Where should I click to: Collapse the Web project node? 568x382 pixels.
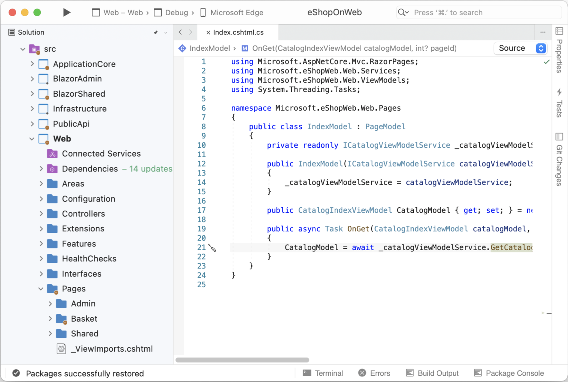[x=32, y=139]
